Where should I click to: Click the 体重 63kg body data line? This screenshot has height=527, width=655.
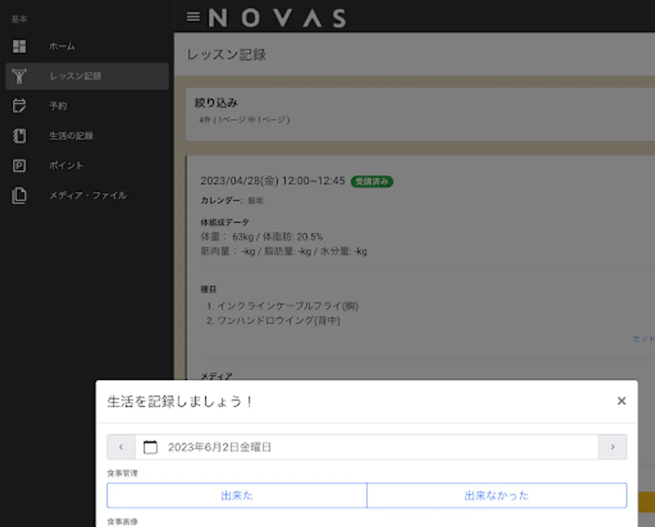pos(262,237)
